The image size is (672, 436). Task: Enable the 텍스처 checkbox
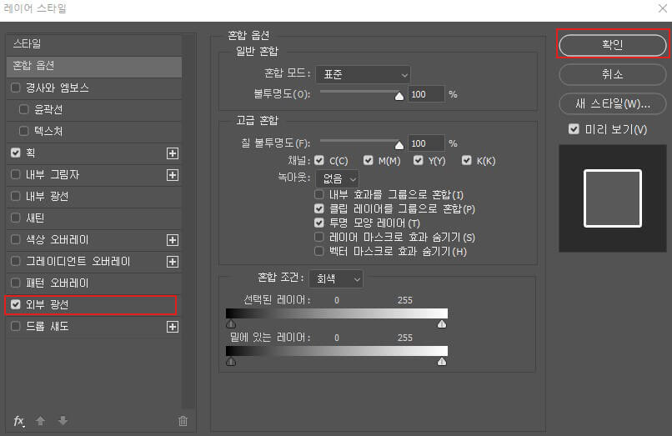(24, 131)
